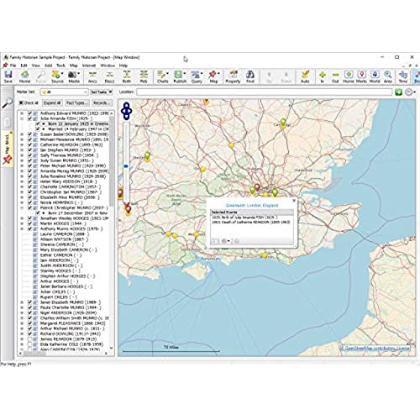Uncheck the Married 14 February 1947 event checkbox

[x=38, y=129]
